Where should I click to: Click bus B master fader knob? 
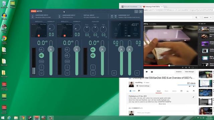(x=129, y=49)
